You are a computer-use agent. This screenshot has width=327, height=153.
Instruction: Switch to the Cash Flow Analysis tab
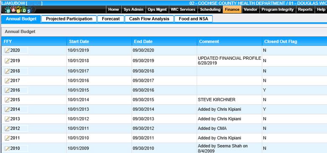pyautogui.click(x=149, y=19)
